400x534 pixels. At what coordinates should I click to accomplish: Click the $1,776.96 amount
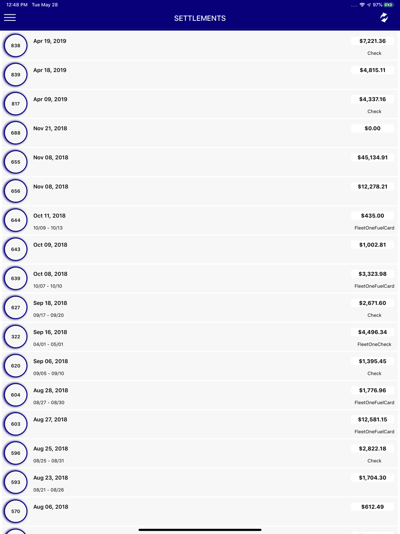[x=372, y=390]
